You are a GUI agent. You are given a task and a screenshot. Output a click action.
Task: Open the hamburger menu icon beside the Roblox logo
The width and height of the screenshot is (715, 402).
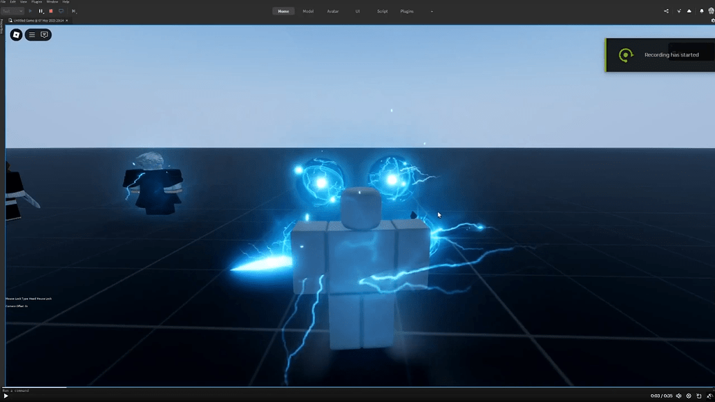[x=31, y=34]
